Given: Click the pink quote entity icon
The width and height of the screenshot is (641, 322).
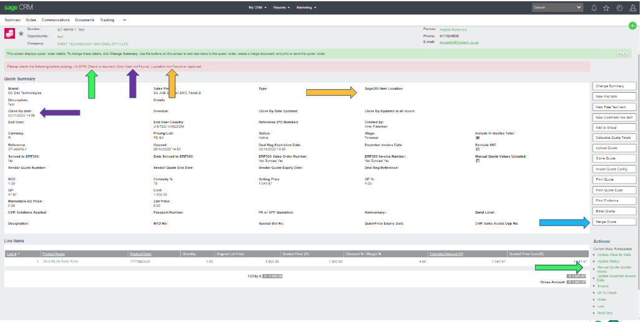Looking at the screenshot, I should (9, 34).
